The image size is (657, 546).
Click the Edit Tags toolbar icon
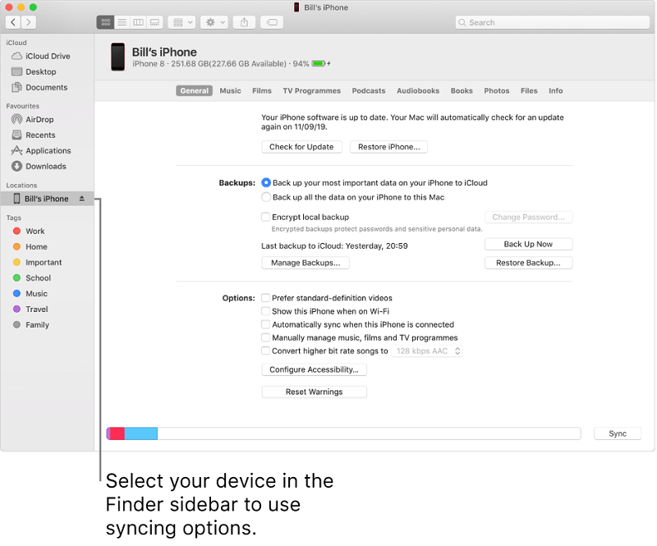pyautogui.click(x=272, y=22)
